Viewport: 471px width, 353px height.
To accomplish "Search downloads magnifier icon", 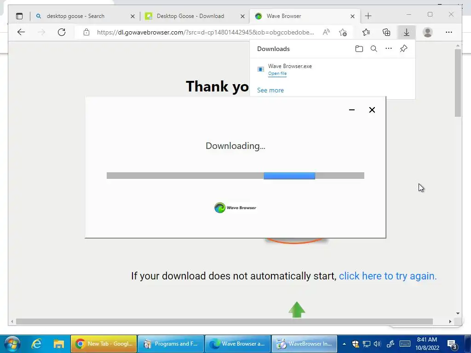I will [x=373, y=49].
